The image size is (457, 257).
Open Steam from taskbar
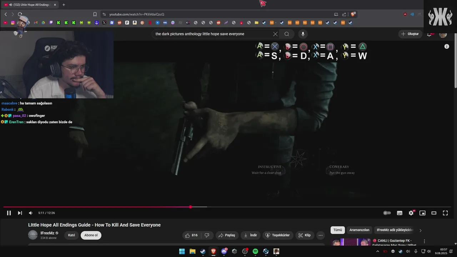[203, 251]
